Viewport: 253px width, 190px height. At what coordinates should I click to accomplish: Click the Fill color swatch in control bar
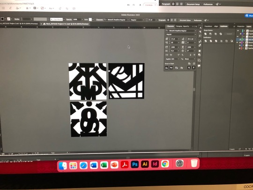(2, 19)
